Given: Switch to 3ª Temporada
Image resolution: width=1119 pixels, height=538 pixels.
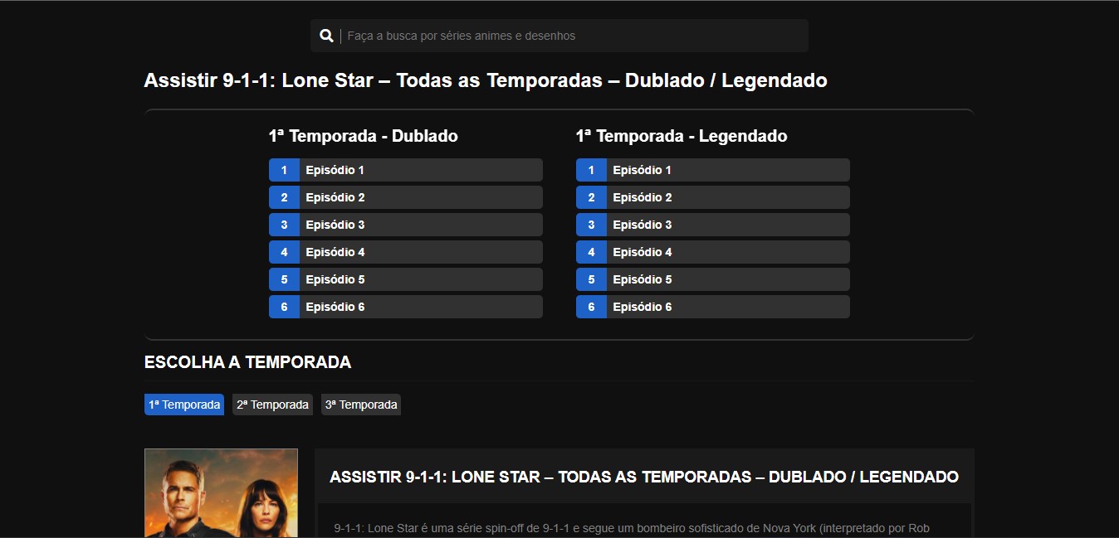Looking at the screenshot, I should coord(361,405).
